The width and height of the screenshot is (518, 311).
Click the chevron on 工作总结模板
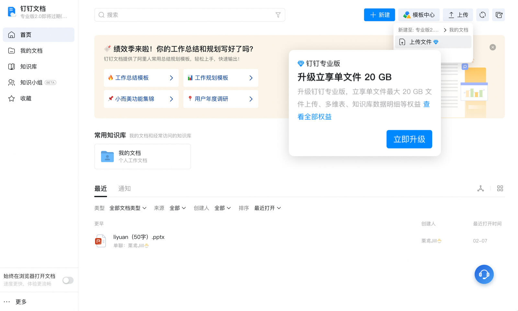(171, 78)
